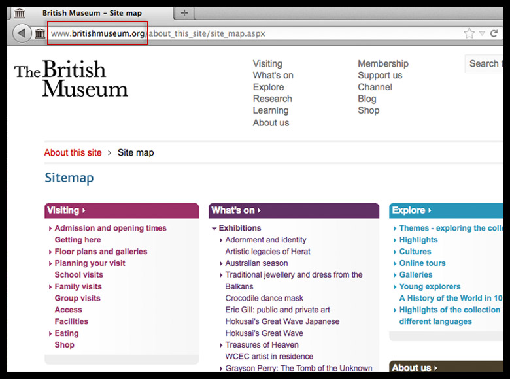Expand the Australian season entry
510x379 pixels.
point(221,264)
